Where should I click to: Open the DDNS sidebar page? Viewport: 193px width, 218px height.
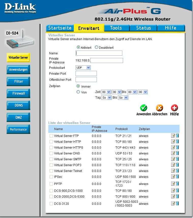(18, 105)
